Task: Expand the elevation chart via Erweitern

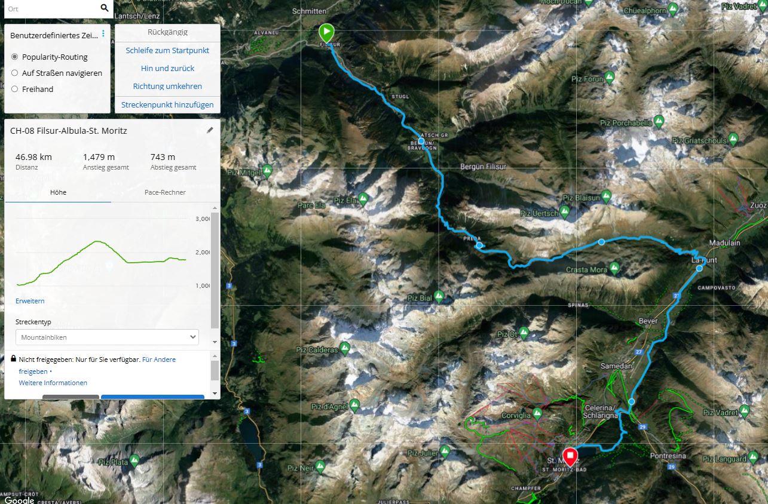Action: pyautogui.click(x=30, y=301)
